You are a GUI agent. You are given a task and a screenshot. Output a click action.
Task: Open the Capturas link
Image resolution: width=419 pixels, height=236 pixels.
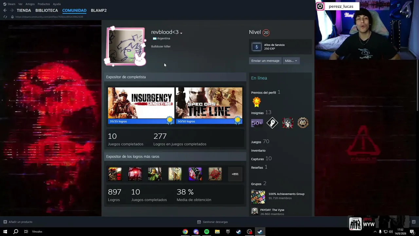tap(257, 159)
